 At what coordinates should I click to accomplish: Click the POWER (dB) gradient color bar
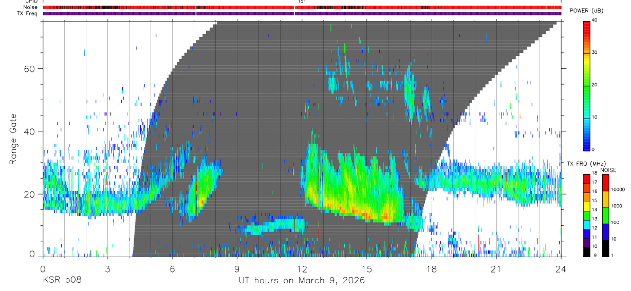pos(587,85)
